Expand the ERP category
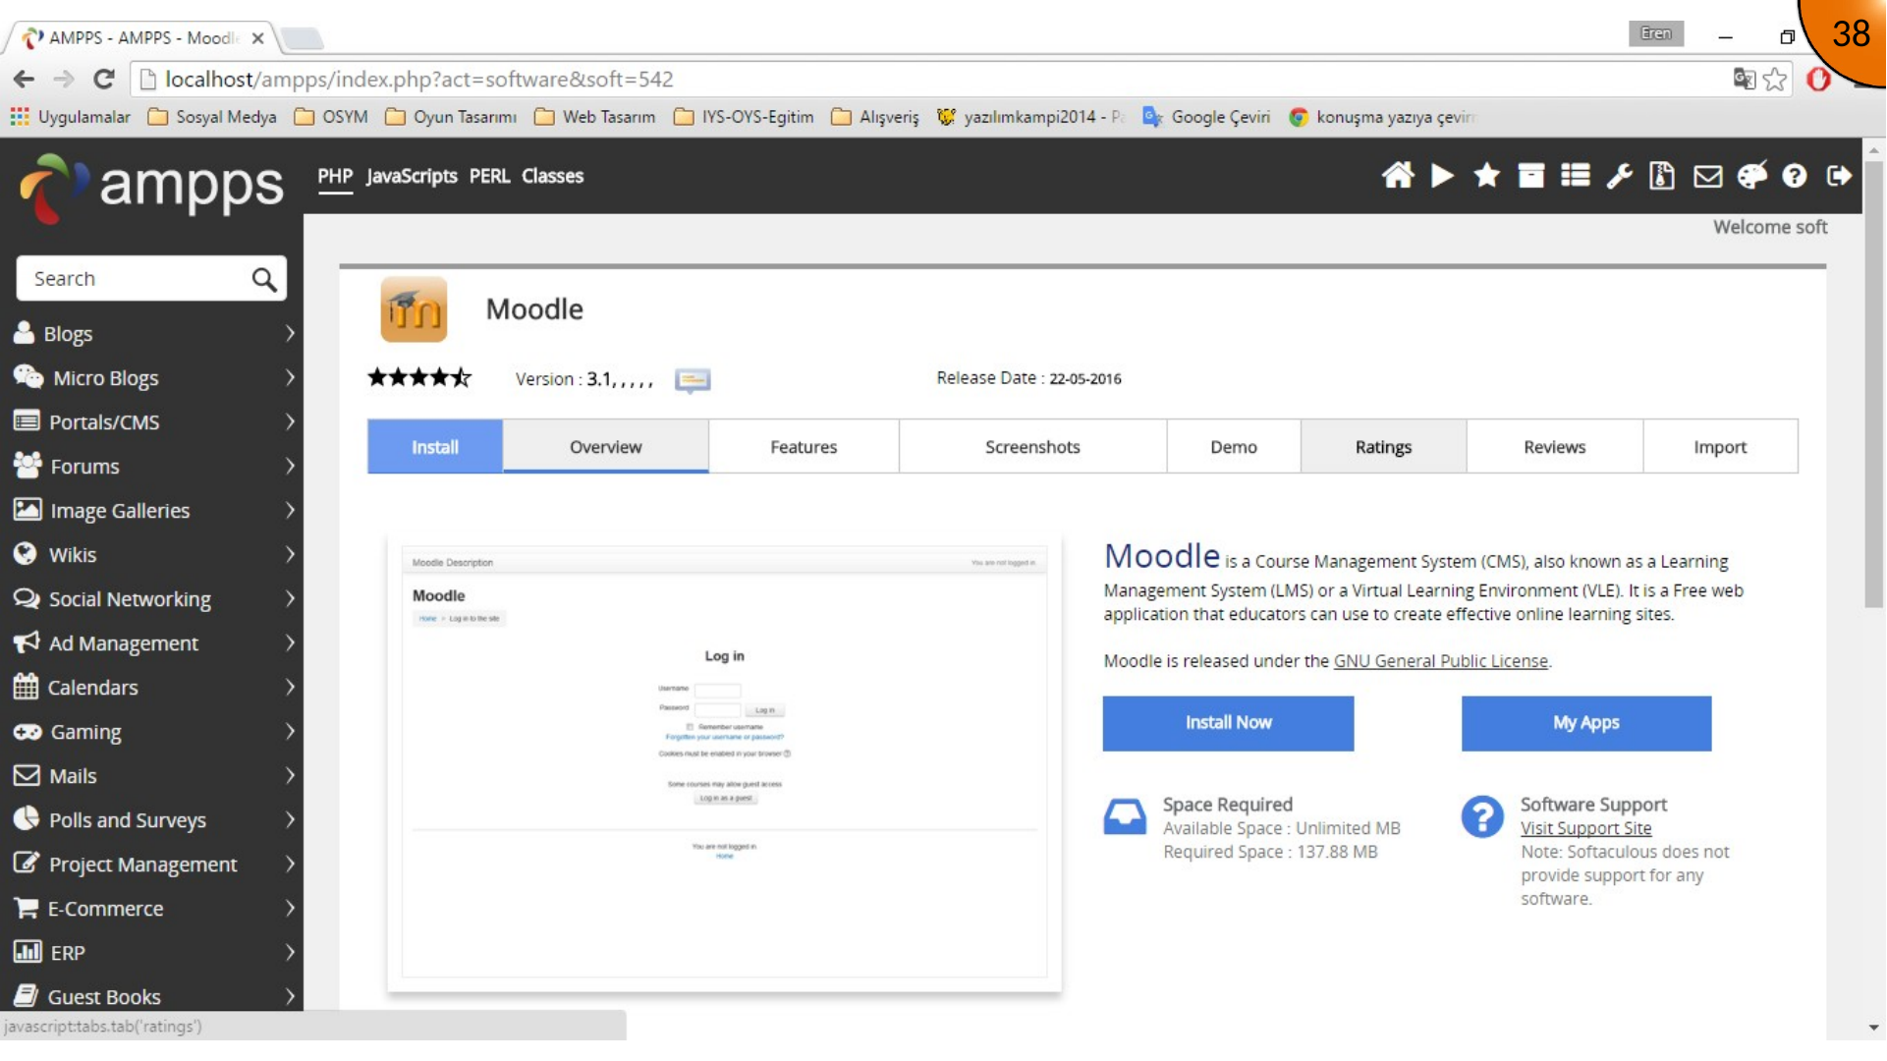This screenshot has height=1061, width=1887. [152, 953]
